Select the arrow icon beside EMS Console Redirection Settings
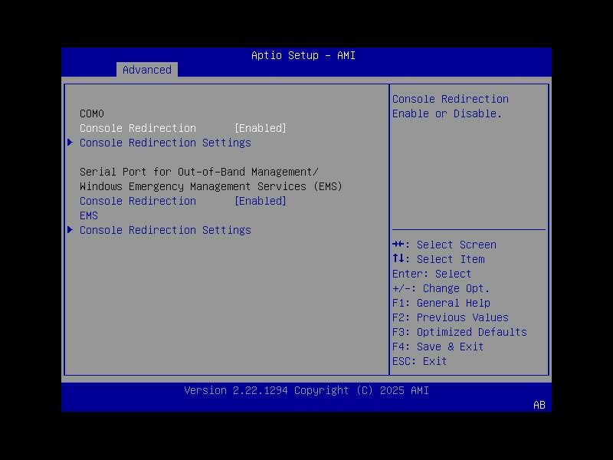The image size is (613, 460). tap(70, 230)
